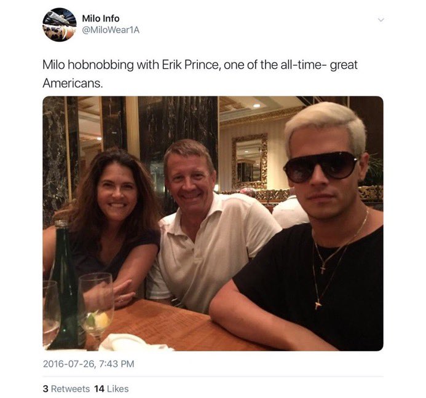The height and width of the screenshot is (398, 426).
Task: Click the gold-framed mirror in the photo
Action: 249,162
